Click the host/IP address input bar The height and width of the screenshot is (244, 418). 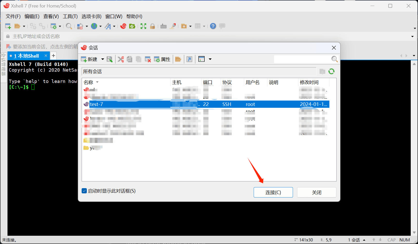[209, 36]
